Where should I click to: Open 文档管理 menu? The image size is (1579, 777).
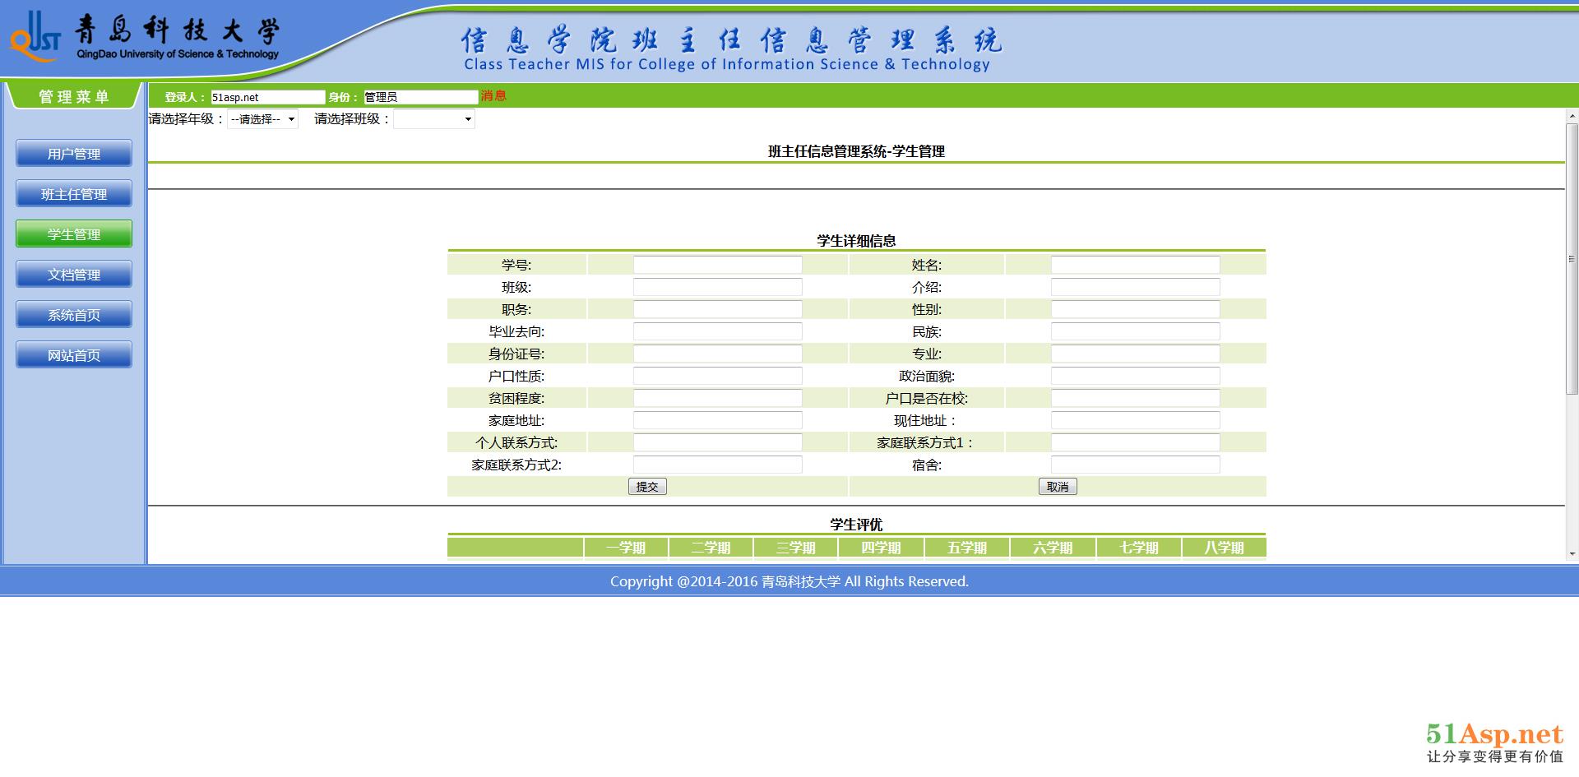[x=74, y=275]
